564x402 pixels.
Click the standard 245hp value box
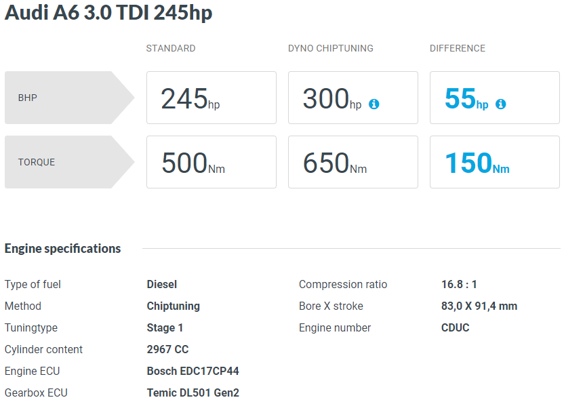[x=211, y=98]
